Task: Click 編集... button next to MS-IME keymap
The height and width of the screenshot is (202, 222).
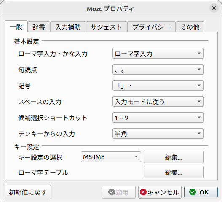Action: click(174, 157)
